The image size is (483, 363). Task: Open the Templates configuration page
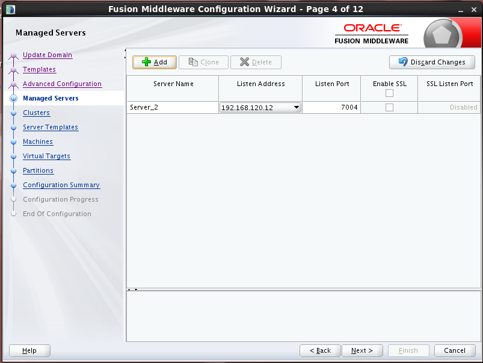tap(38, 69)
